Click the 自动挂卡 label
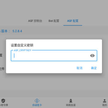 [x=37, y=105]
